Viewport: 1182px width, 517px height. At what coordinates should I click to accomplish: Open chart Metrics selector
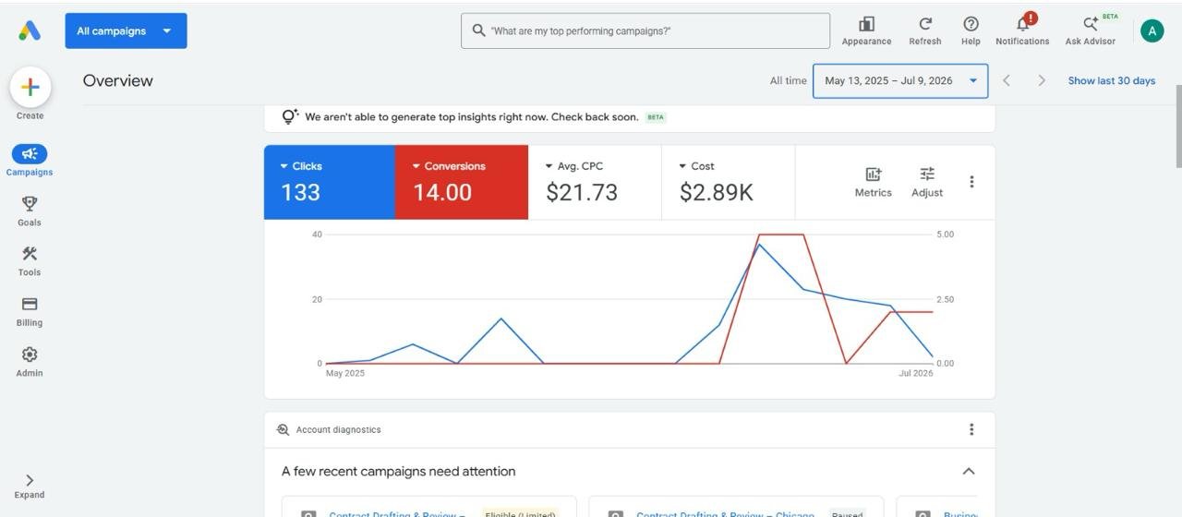click(873, 182)
